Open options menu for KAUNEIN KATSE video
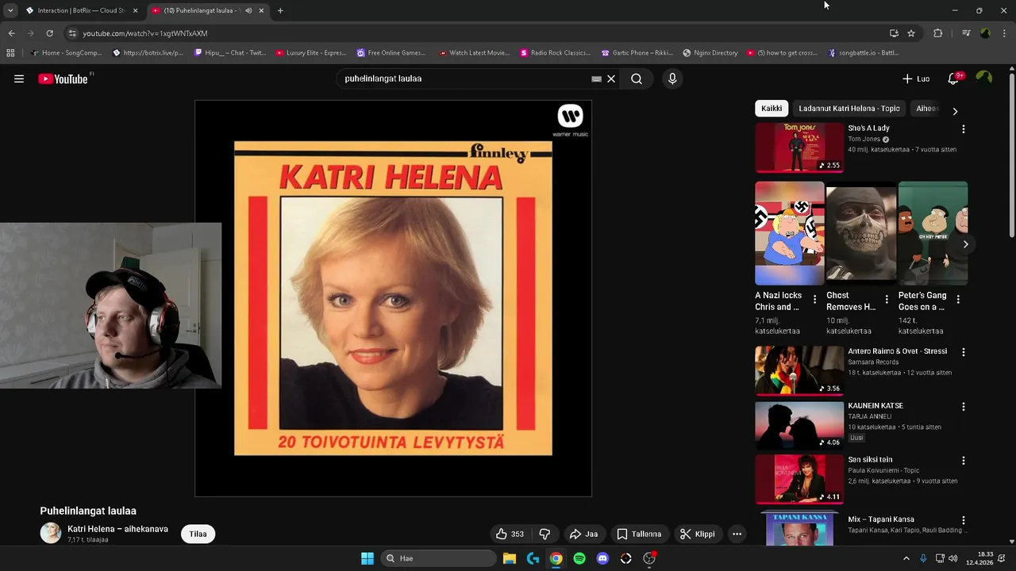The image size is (1016, 571). point(964,406)
